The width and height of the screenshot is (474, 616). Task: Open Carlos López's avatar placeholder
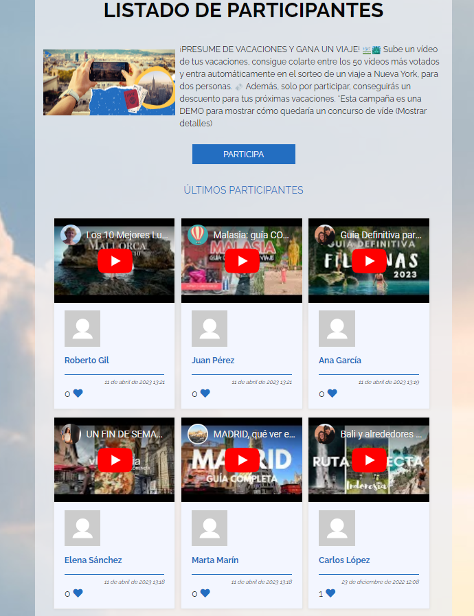click(337, 528)
